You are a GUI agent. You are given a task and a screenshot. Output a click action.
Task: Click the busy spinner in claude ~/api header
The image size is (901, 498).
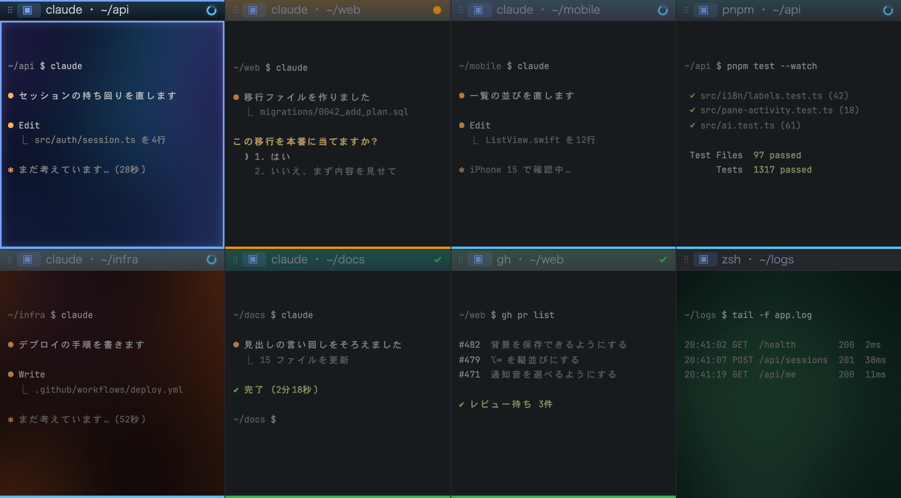click(212, 10)
